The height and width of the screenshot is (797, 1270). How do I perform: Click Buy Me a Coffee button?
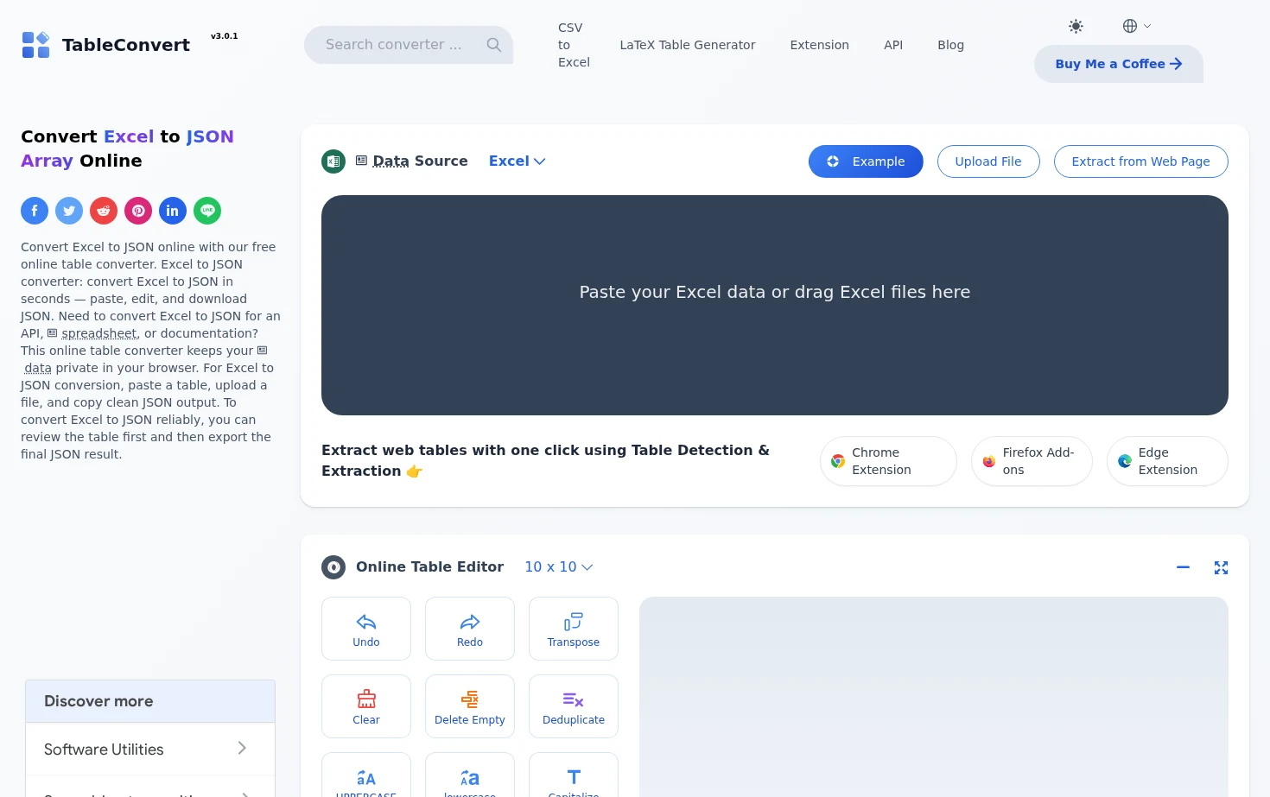click(x=1118, y=64)
